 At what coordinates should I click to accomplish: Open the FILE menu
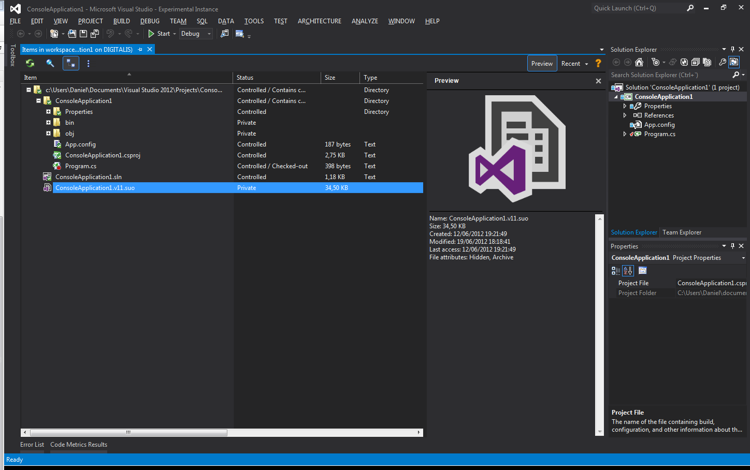coord(16,21)
